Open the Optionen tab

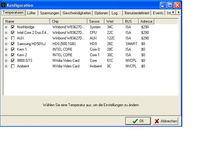pyautogui.click(x=101, y=13)
